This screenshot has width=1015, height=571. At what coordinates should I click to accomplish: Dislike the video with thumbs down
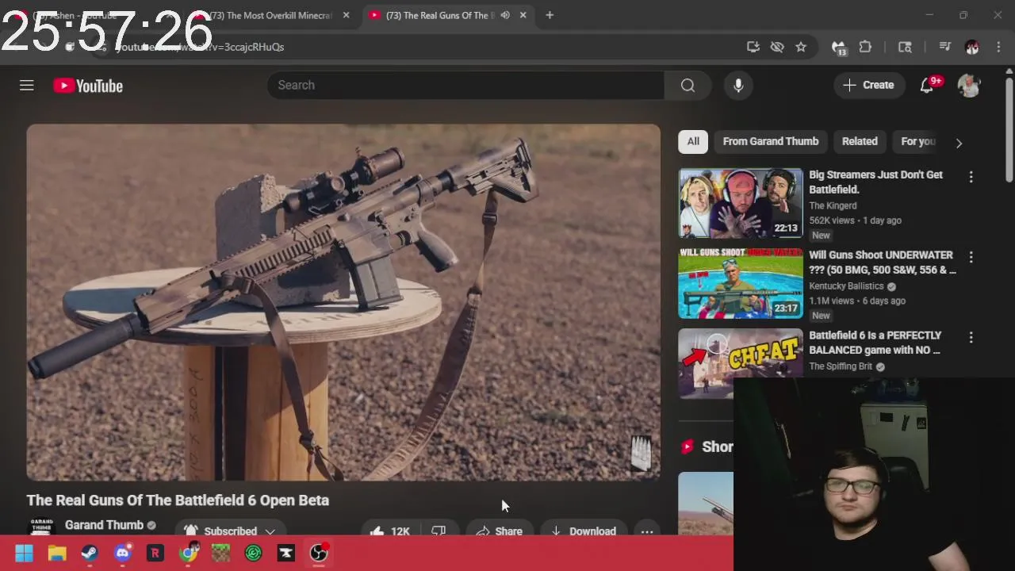coord(439,531)
